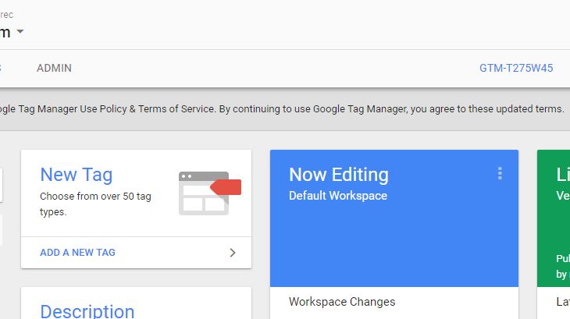Screen dimensions: 570x319
Task: Click the red tag browser illustration icon
Action: click(210, 193)
